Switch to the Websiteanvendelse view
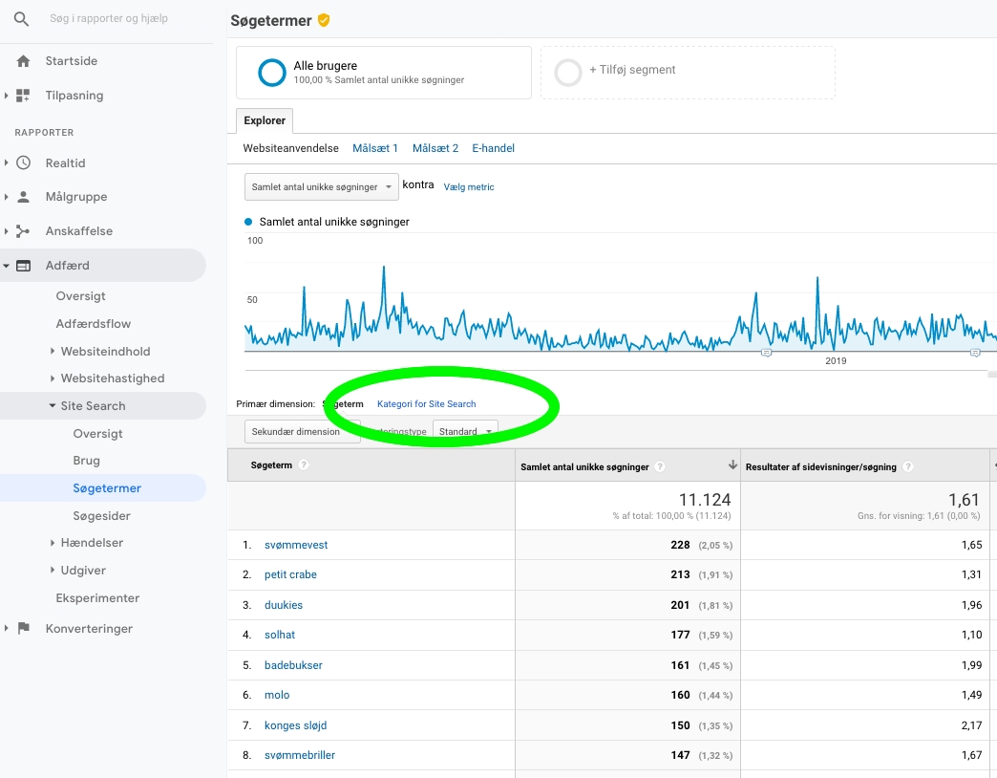The height and width of the screenshot is (778, 997). [290, 148]
